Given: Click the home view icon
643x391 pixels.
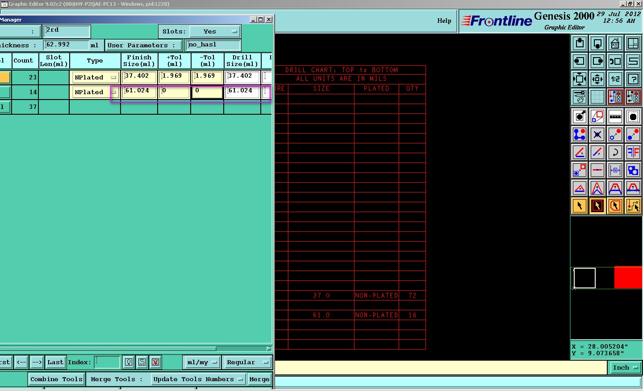Looking at the screenshot, I should pyautogui.click(x=615, y=43).
